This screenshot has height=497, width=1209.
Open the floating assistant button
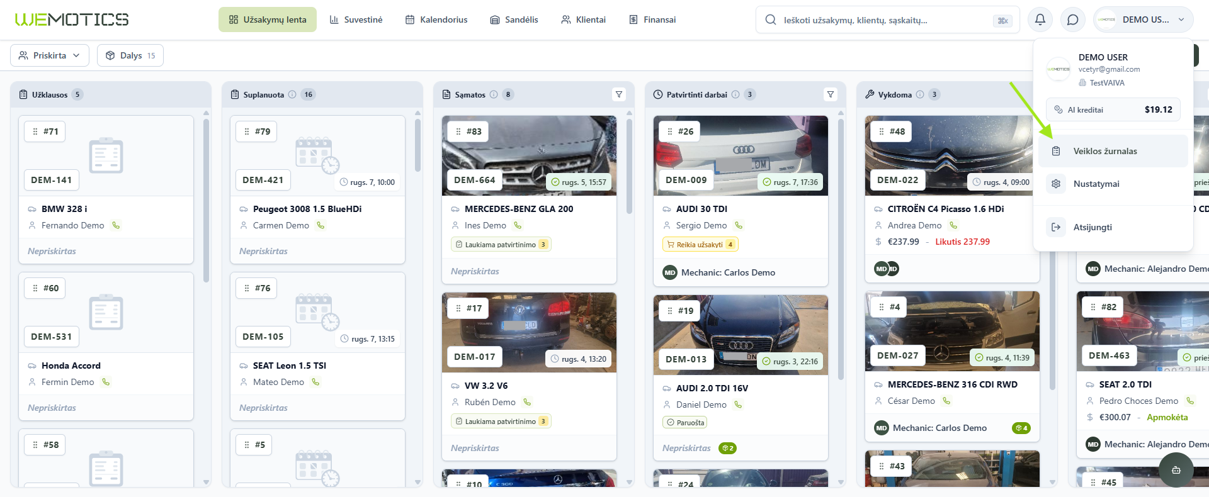point(1176,470)
